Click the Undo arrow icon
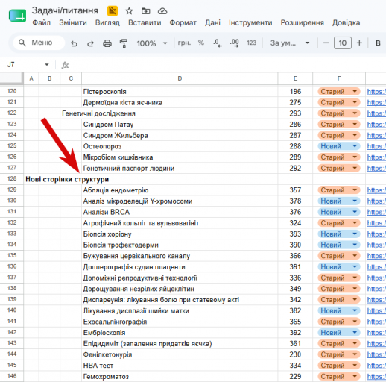Viewport: 386px width, 382px height. point(74,43)
